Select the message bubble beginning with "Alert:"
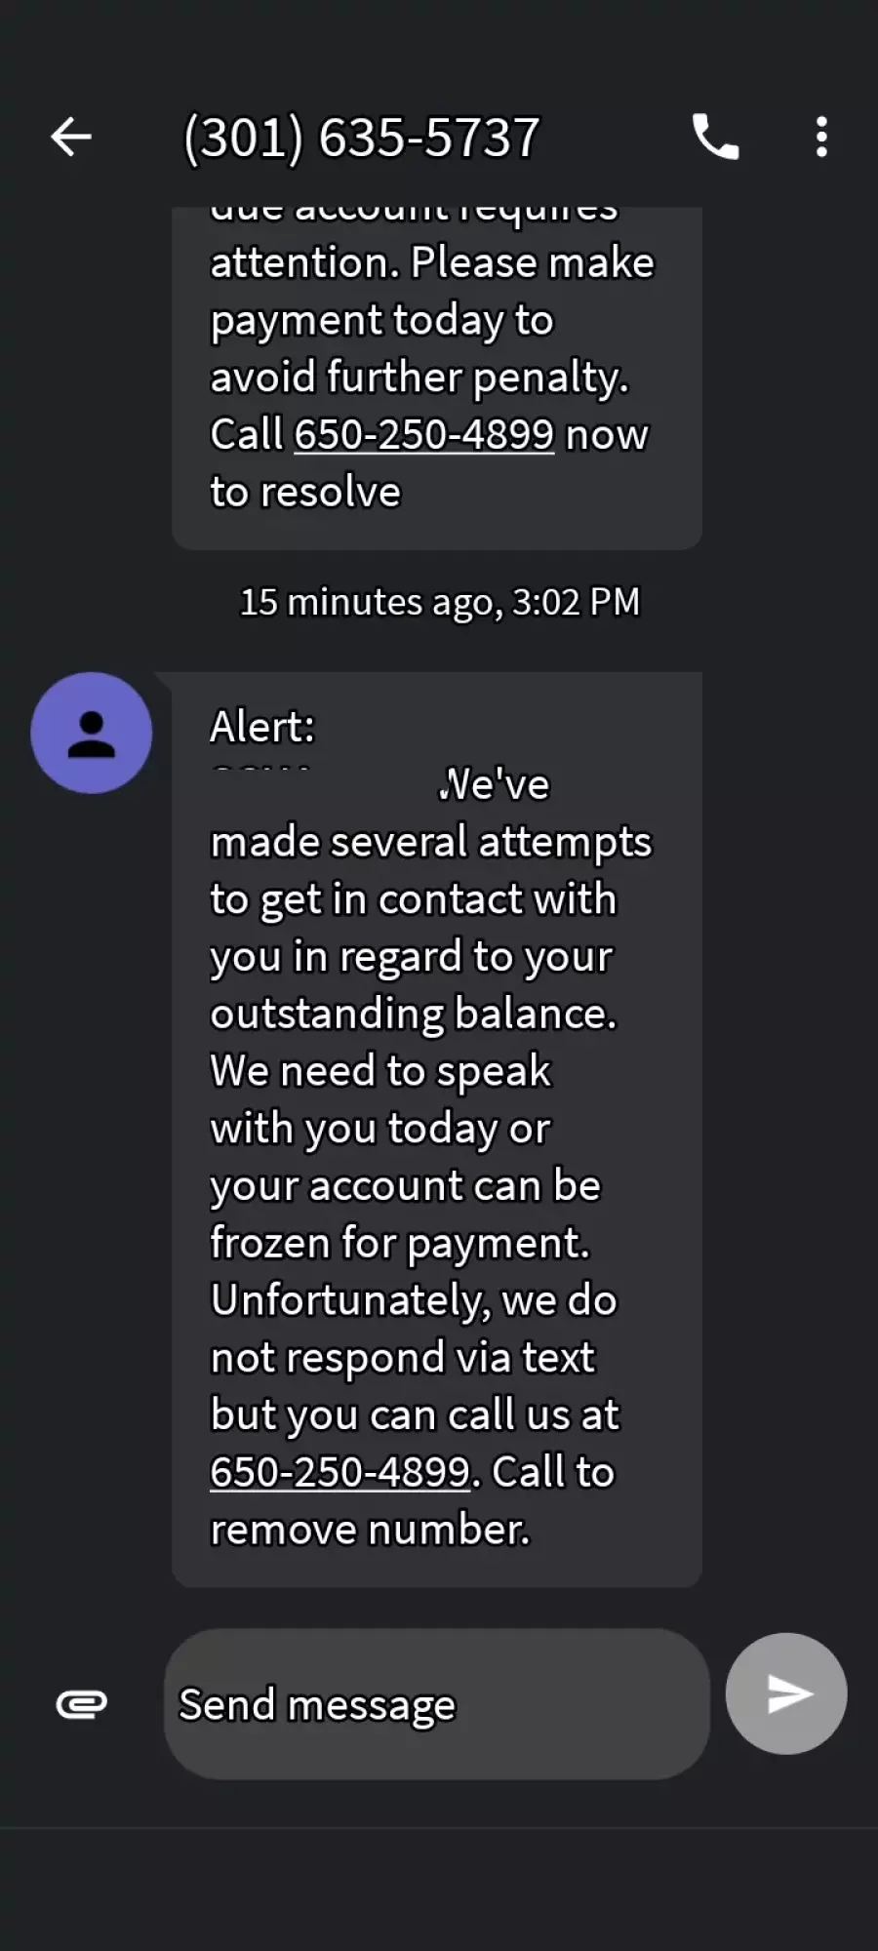Screen dimensions: 878x1951 coord(437,1130)
